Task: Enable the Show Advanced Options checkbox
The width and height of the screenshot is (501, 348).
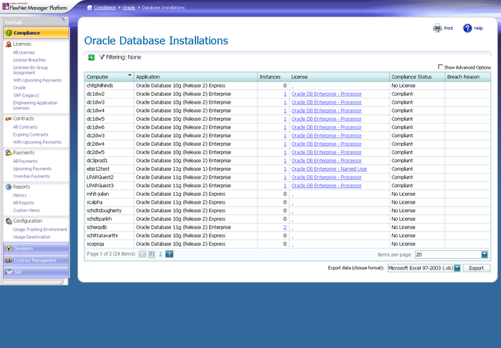Action: point(440,66)
